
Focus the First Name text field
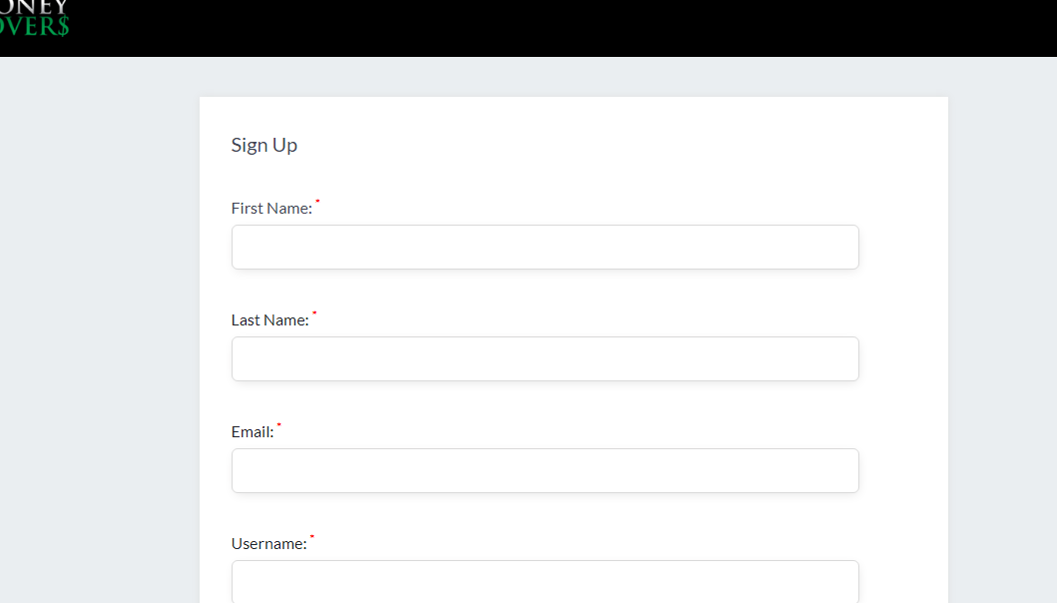coord(545,247)
